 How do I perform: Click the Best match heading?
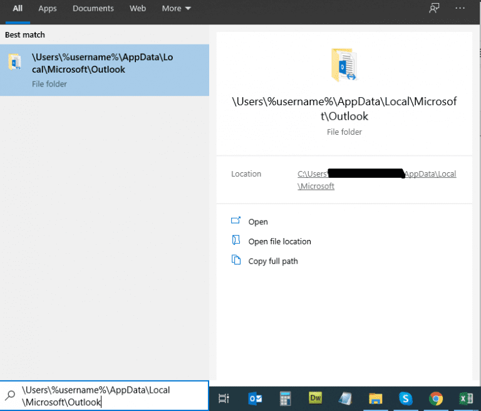tap(25, 34)
